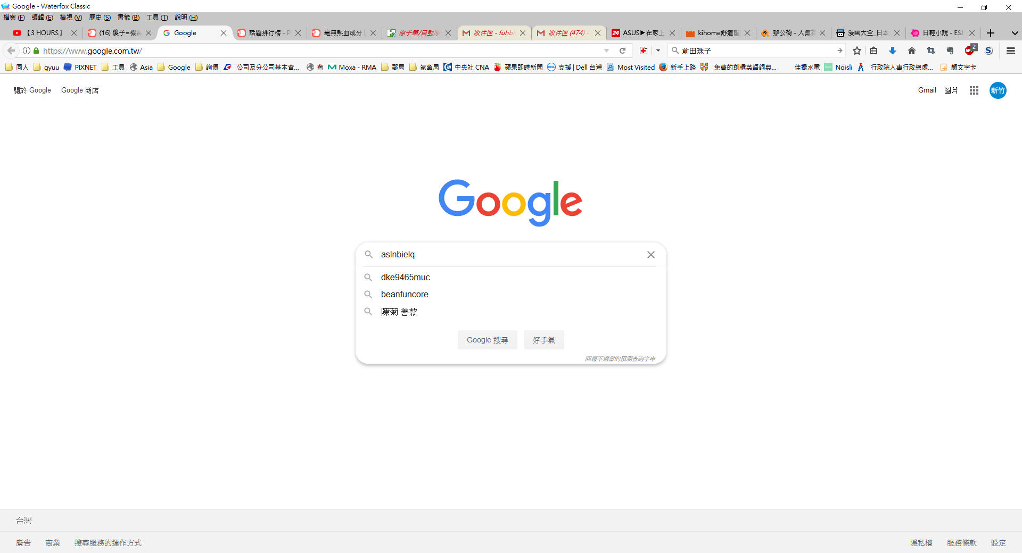This screenshot has width=1022, height=553.
Task: Click the browser reload button
Action: tap(622, 51)
